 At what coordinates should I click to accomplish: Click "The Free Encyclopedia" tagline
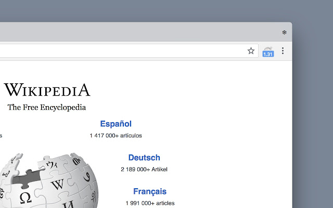click(47, 108)
